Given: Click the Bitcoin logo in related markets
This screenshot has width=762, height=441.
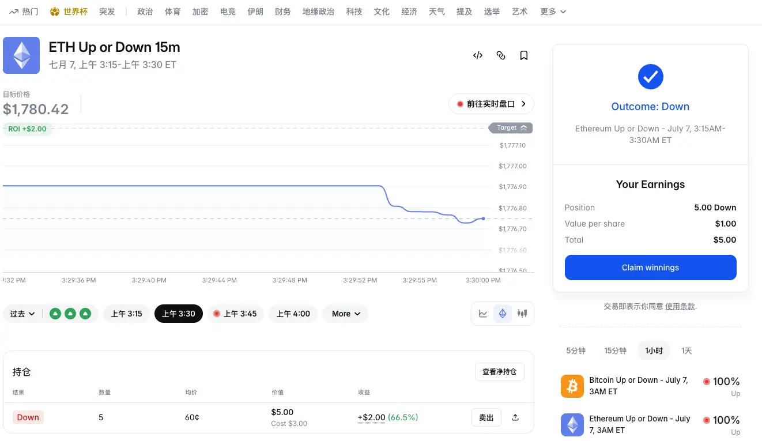Looking at the screenshot, I should [572, 386].
